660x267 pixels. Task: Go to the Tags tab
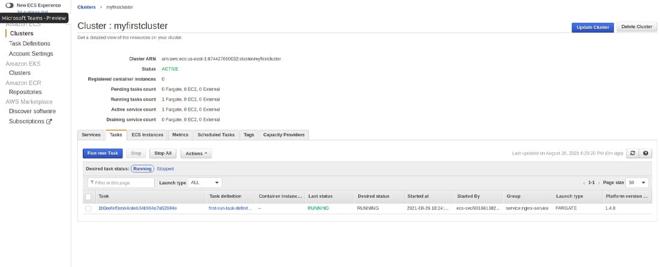pyautogui.click(x=249, y=135)
